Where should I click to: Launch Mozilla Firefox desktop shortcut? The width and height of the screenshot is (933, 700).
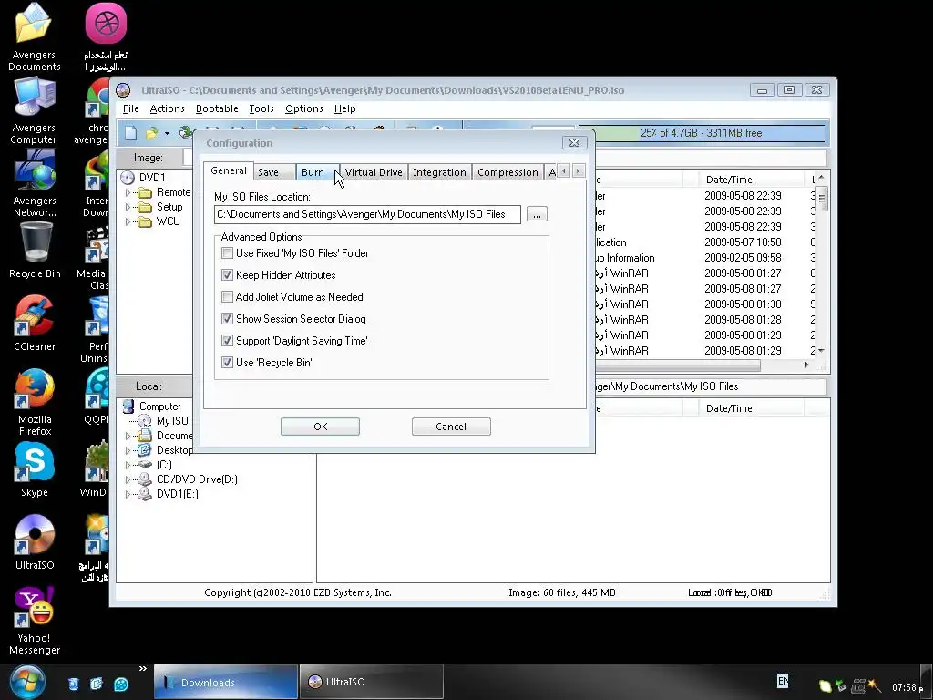tap(35, 402)
